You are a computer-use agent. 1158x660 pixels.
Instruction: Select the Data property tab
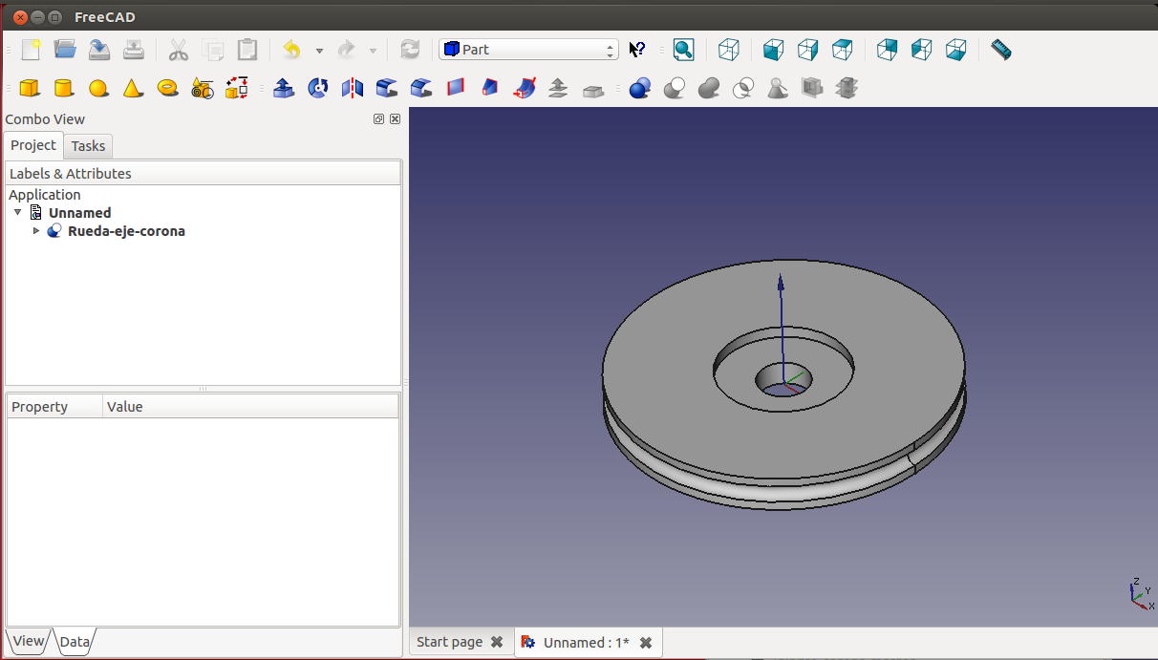coord(75,642)
